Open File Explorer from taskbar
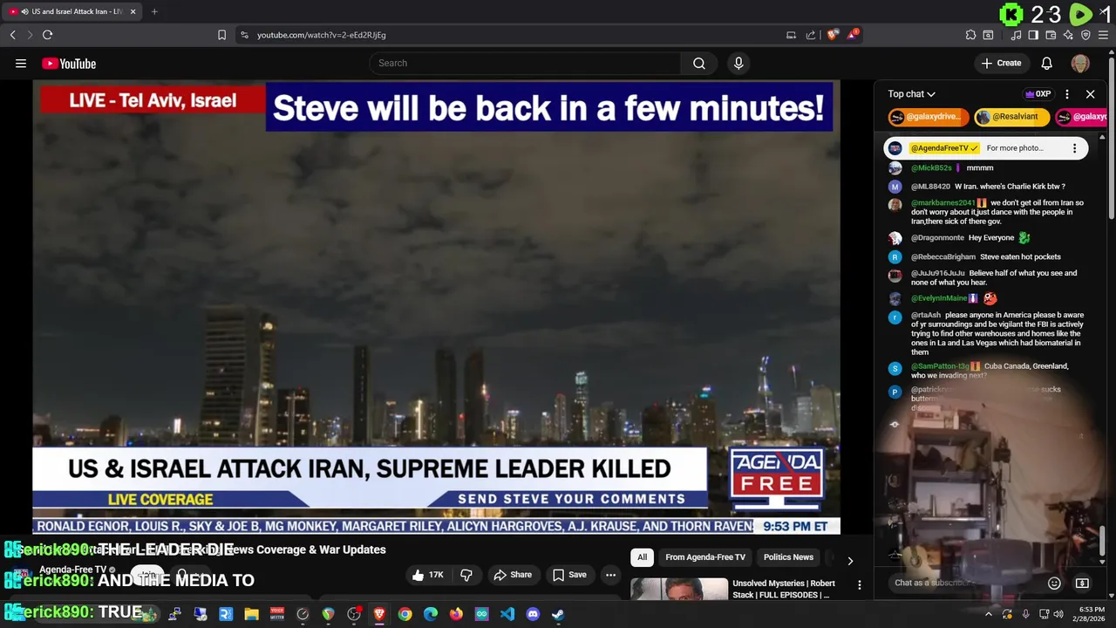 click(x=251, y=614)
